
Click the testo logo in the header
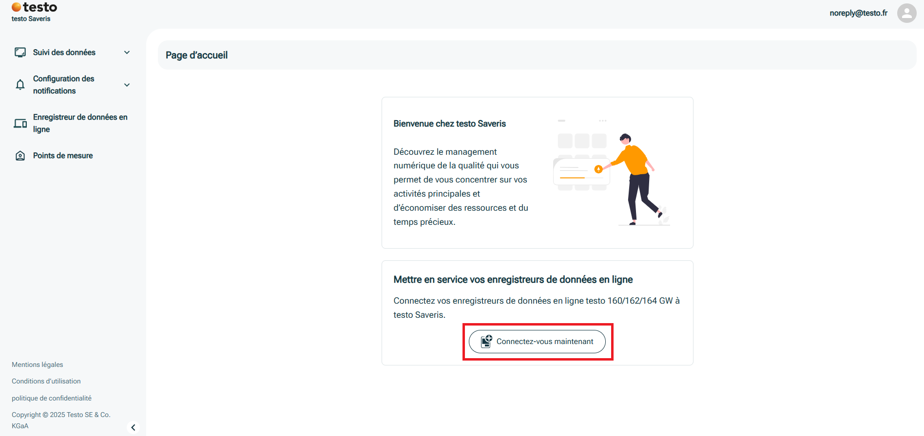coord(34,8)
